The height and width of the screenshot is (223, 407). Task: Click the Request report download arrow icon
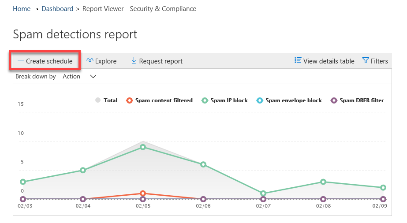[x=134, y=61]
